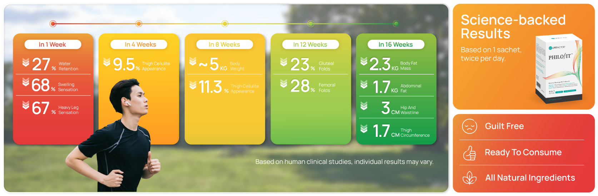Image resolution: width=598 pixels, height=196 pixels.
Task: Select the In 1 Week label
Action: [x=53, y=45]
